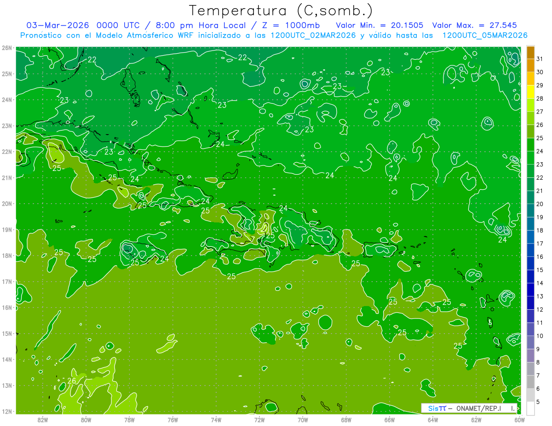Click the legend value 20
552x426 pixels.
click(x=540, y=204)
